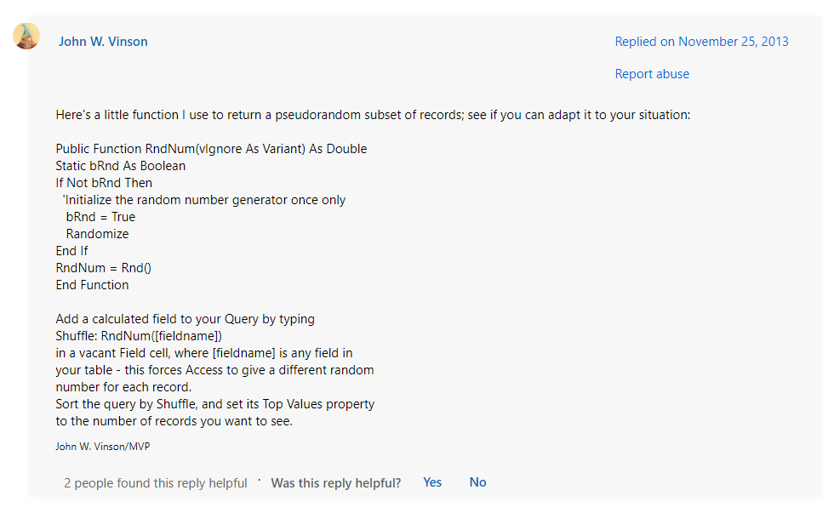Click the 'Was this reply helpful?' label
The width and height of the screenshot is (834, 513).
pyautogui.click(x=335, y=482)
